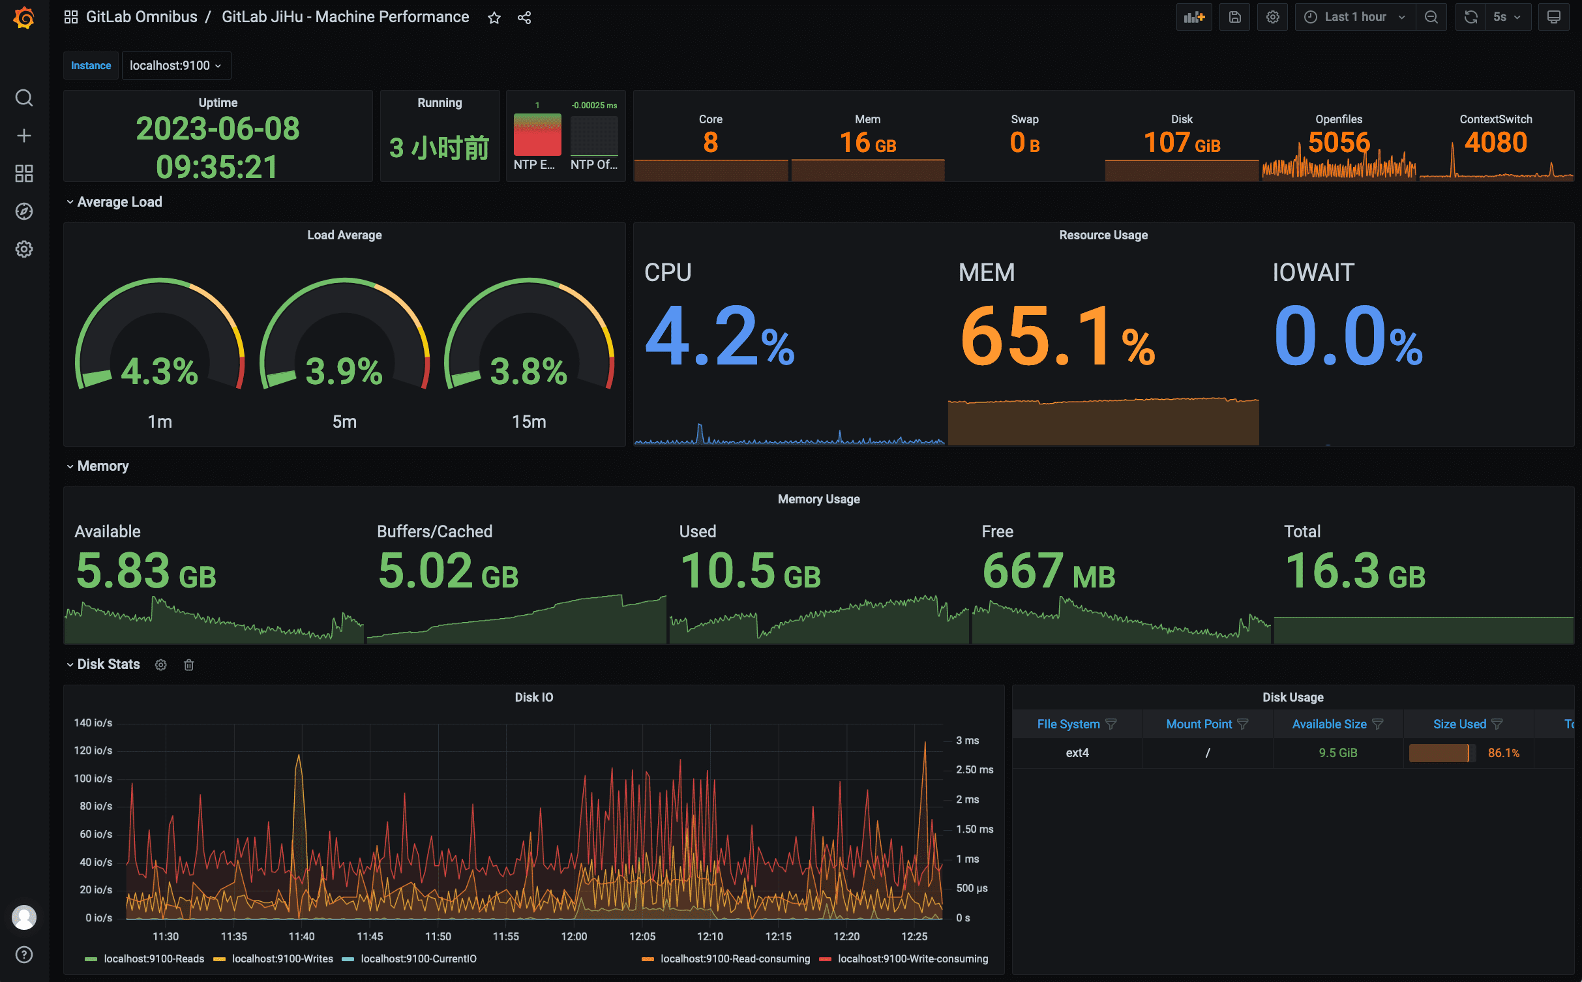Click the Create plus icon in sidebar
1582x982 pixels.
24,136
